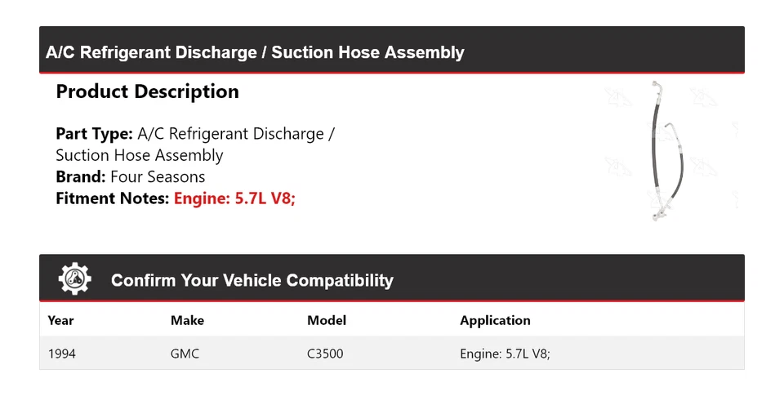Open the hose assembly product image
This screenshot has height=396, width=784.
click(x=668, y=150)
